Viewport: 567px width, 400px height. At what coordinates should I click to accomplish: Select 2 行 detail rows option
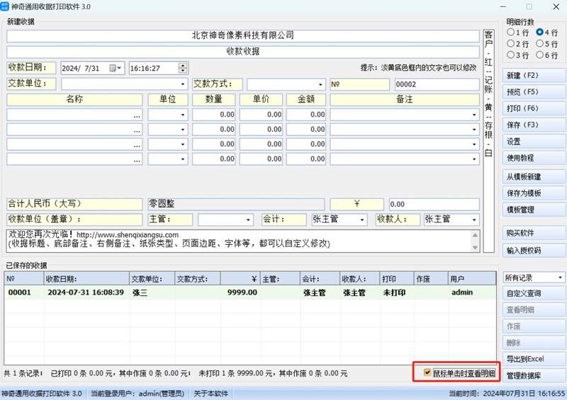[510, 44]
